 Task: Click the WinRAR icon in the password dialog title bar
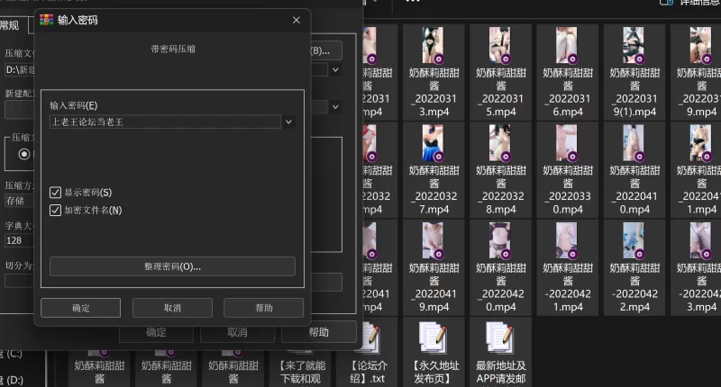pyautogui.click(x=47, y=19)
